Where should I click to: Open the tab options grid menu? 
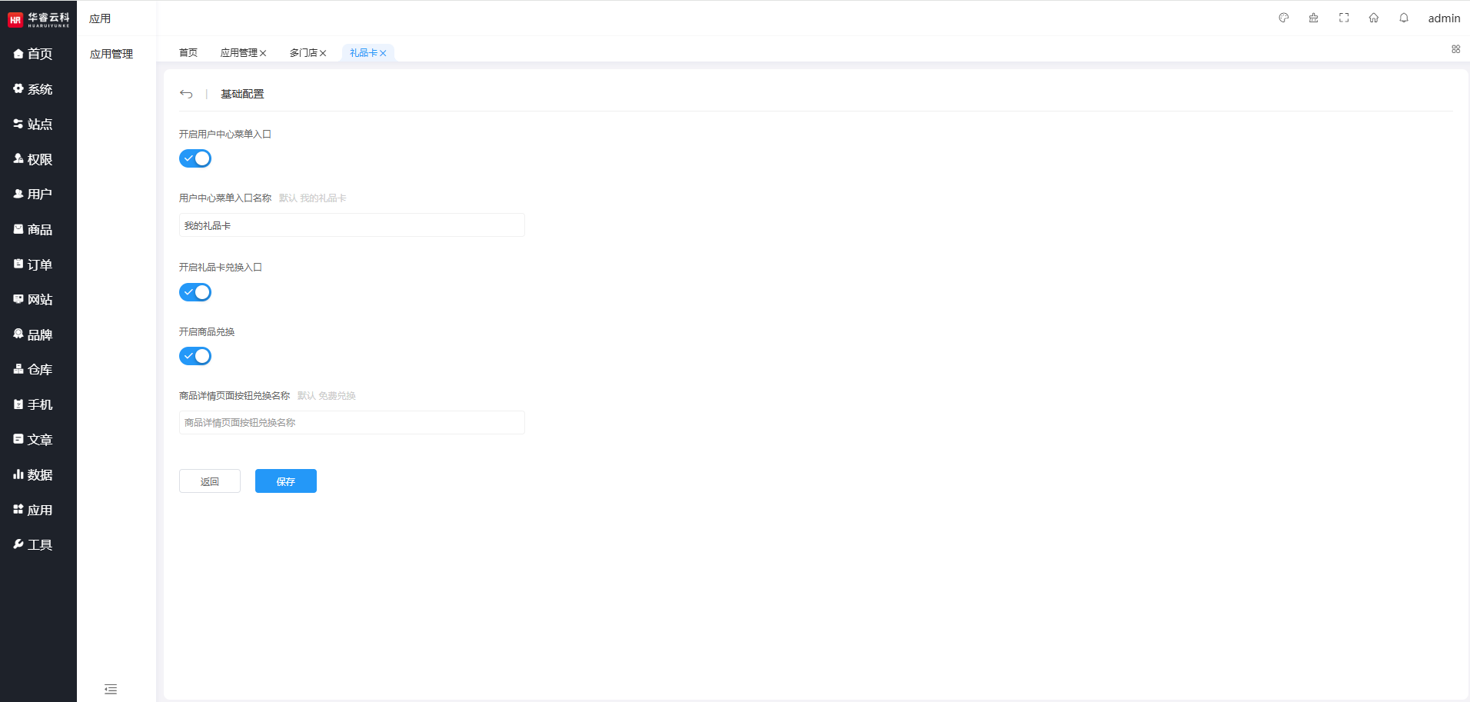(1455, 49)
